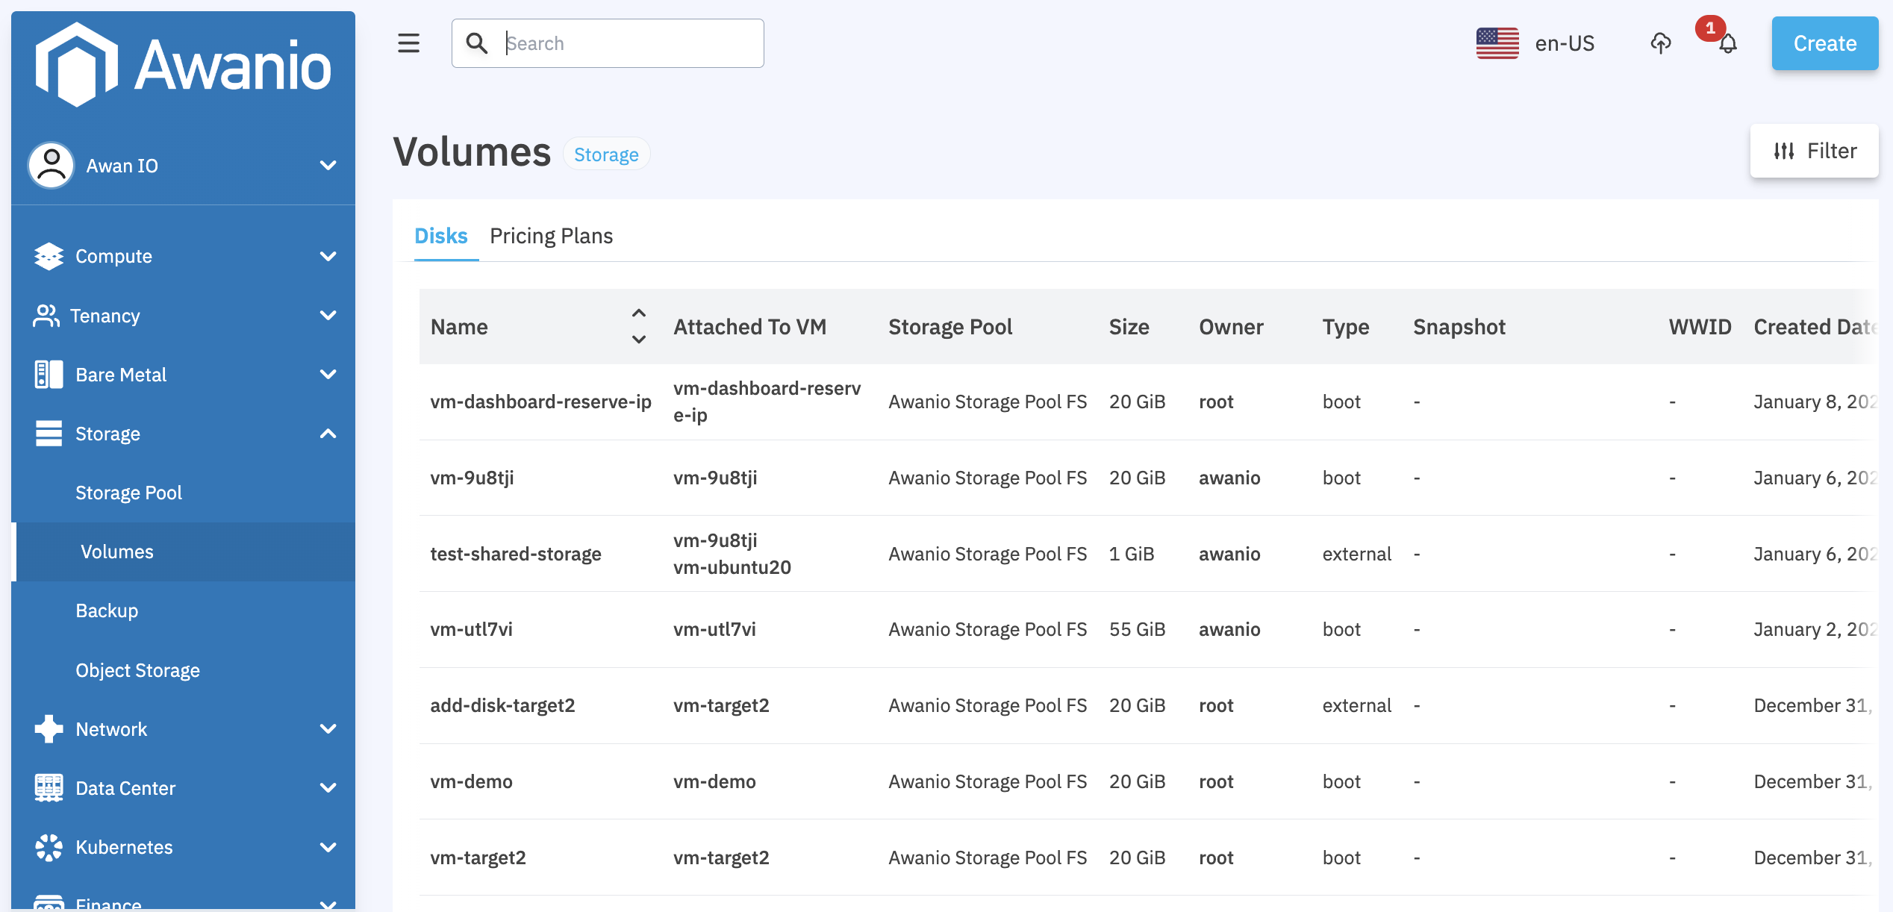Click the Awanio logo
The width and height of the screenshot is (1893, 912).
(184, 66)
